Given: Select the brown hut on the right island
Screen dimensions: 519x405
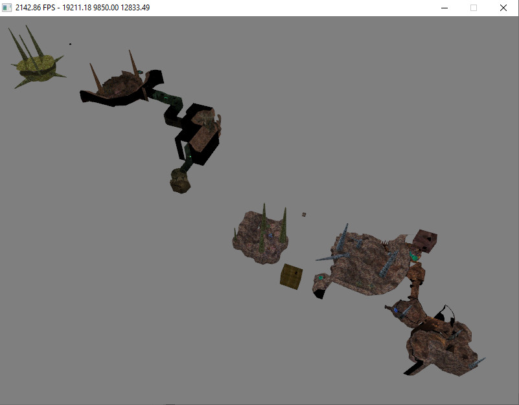Looking at the screenshot, I should pos(426,240).
